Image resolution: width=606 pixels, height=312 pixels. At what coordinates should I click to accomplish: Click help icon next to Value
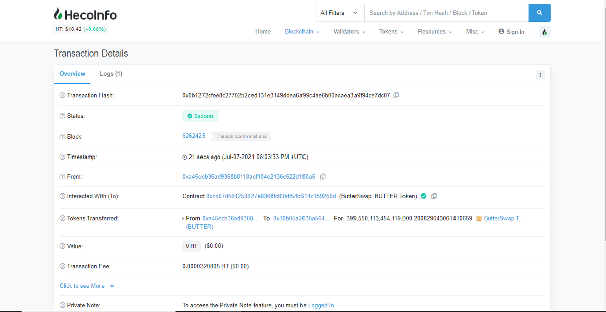(x=62, y=246)
